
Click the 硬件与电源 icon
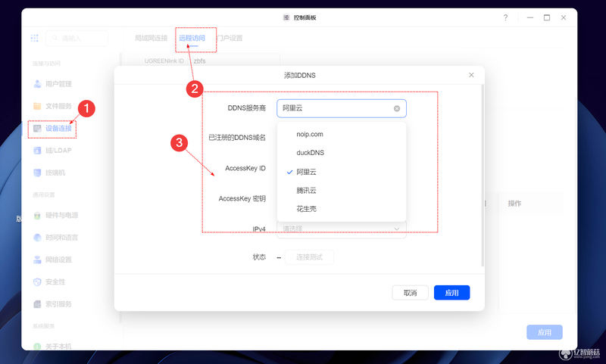pyautogui.click(x=37, y=215)
